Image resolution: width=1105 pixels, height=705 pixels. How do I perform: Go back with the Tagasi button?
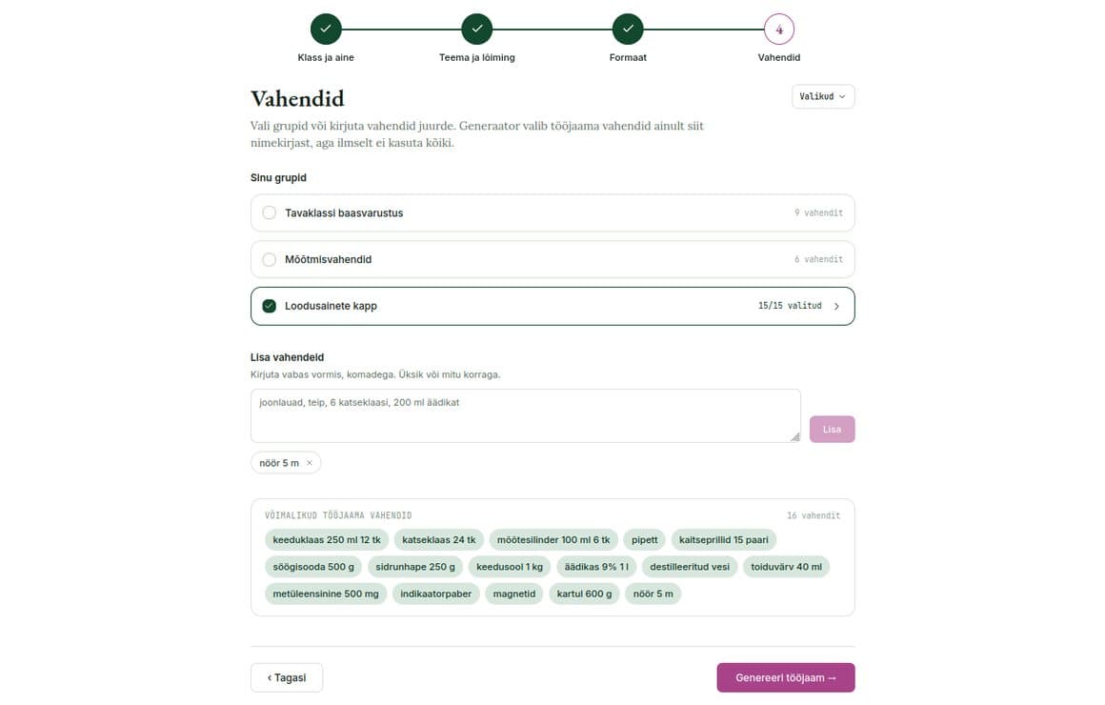[287, 677]
